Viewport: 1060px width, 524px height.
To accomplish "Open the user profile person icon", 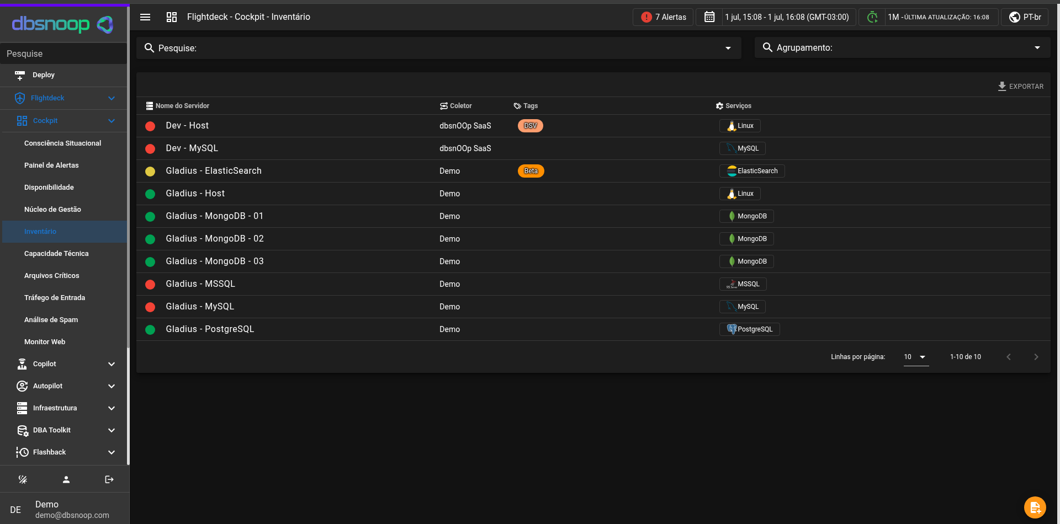I will point(66,480).
